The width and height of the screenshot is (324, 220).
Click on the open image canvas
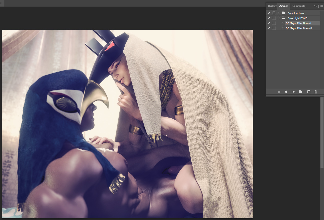coord(127,124)
